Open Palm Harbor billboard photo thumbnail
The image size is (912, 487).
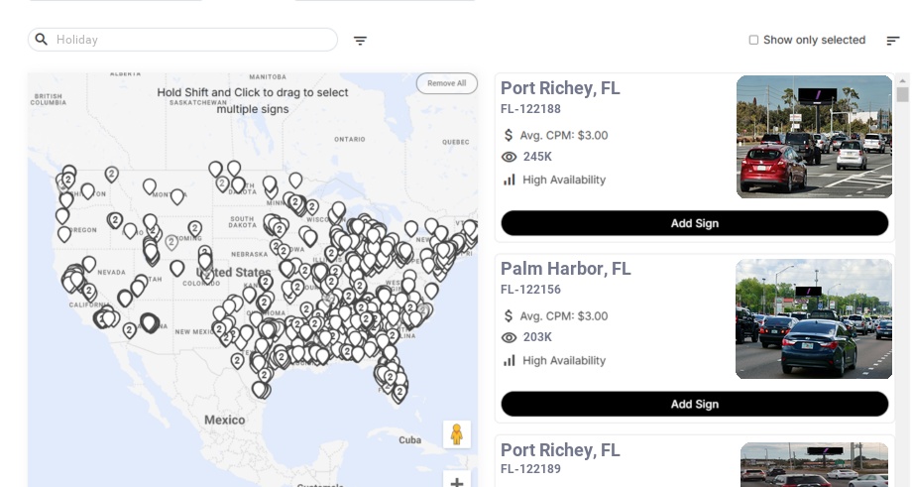coord(814,318)
